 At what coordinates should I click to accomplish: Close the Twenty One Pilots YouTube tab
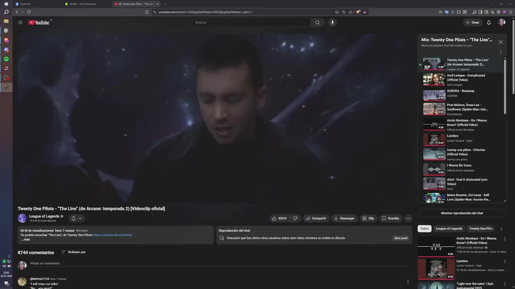(x=157, y=4)
